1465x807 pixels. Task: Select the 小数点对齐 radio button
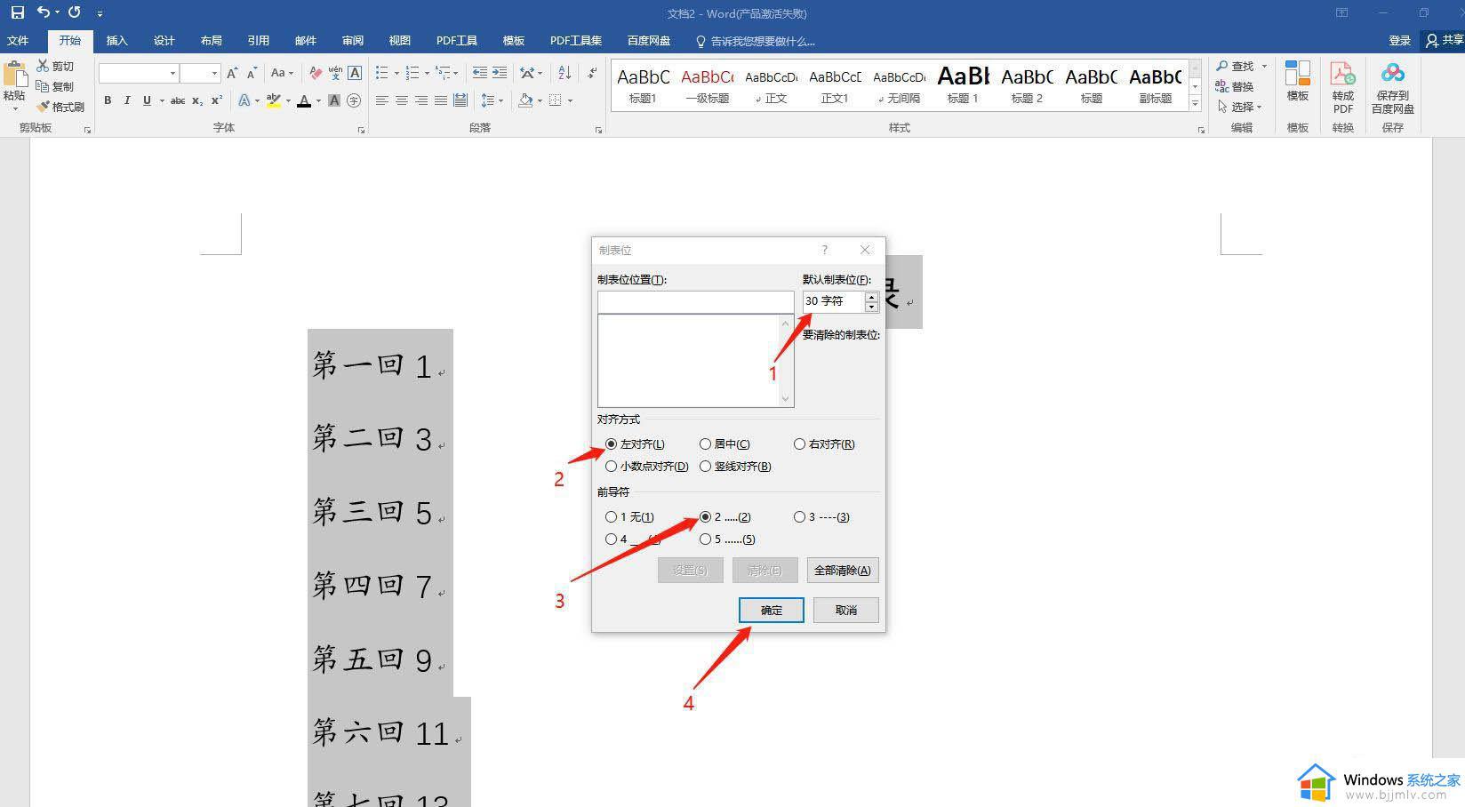coord(611,466)
